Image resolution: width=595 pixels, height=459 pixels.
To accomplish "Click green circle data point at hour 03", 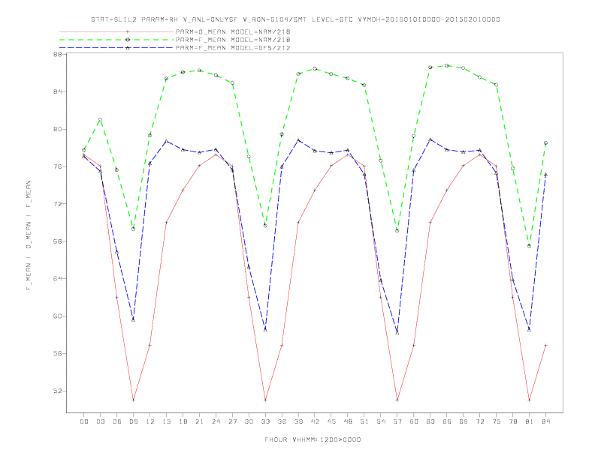I will (100, 120).
